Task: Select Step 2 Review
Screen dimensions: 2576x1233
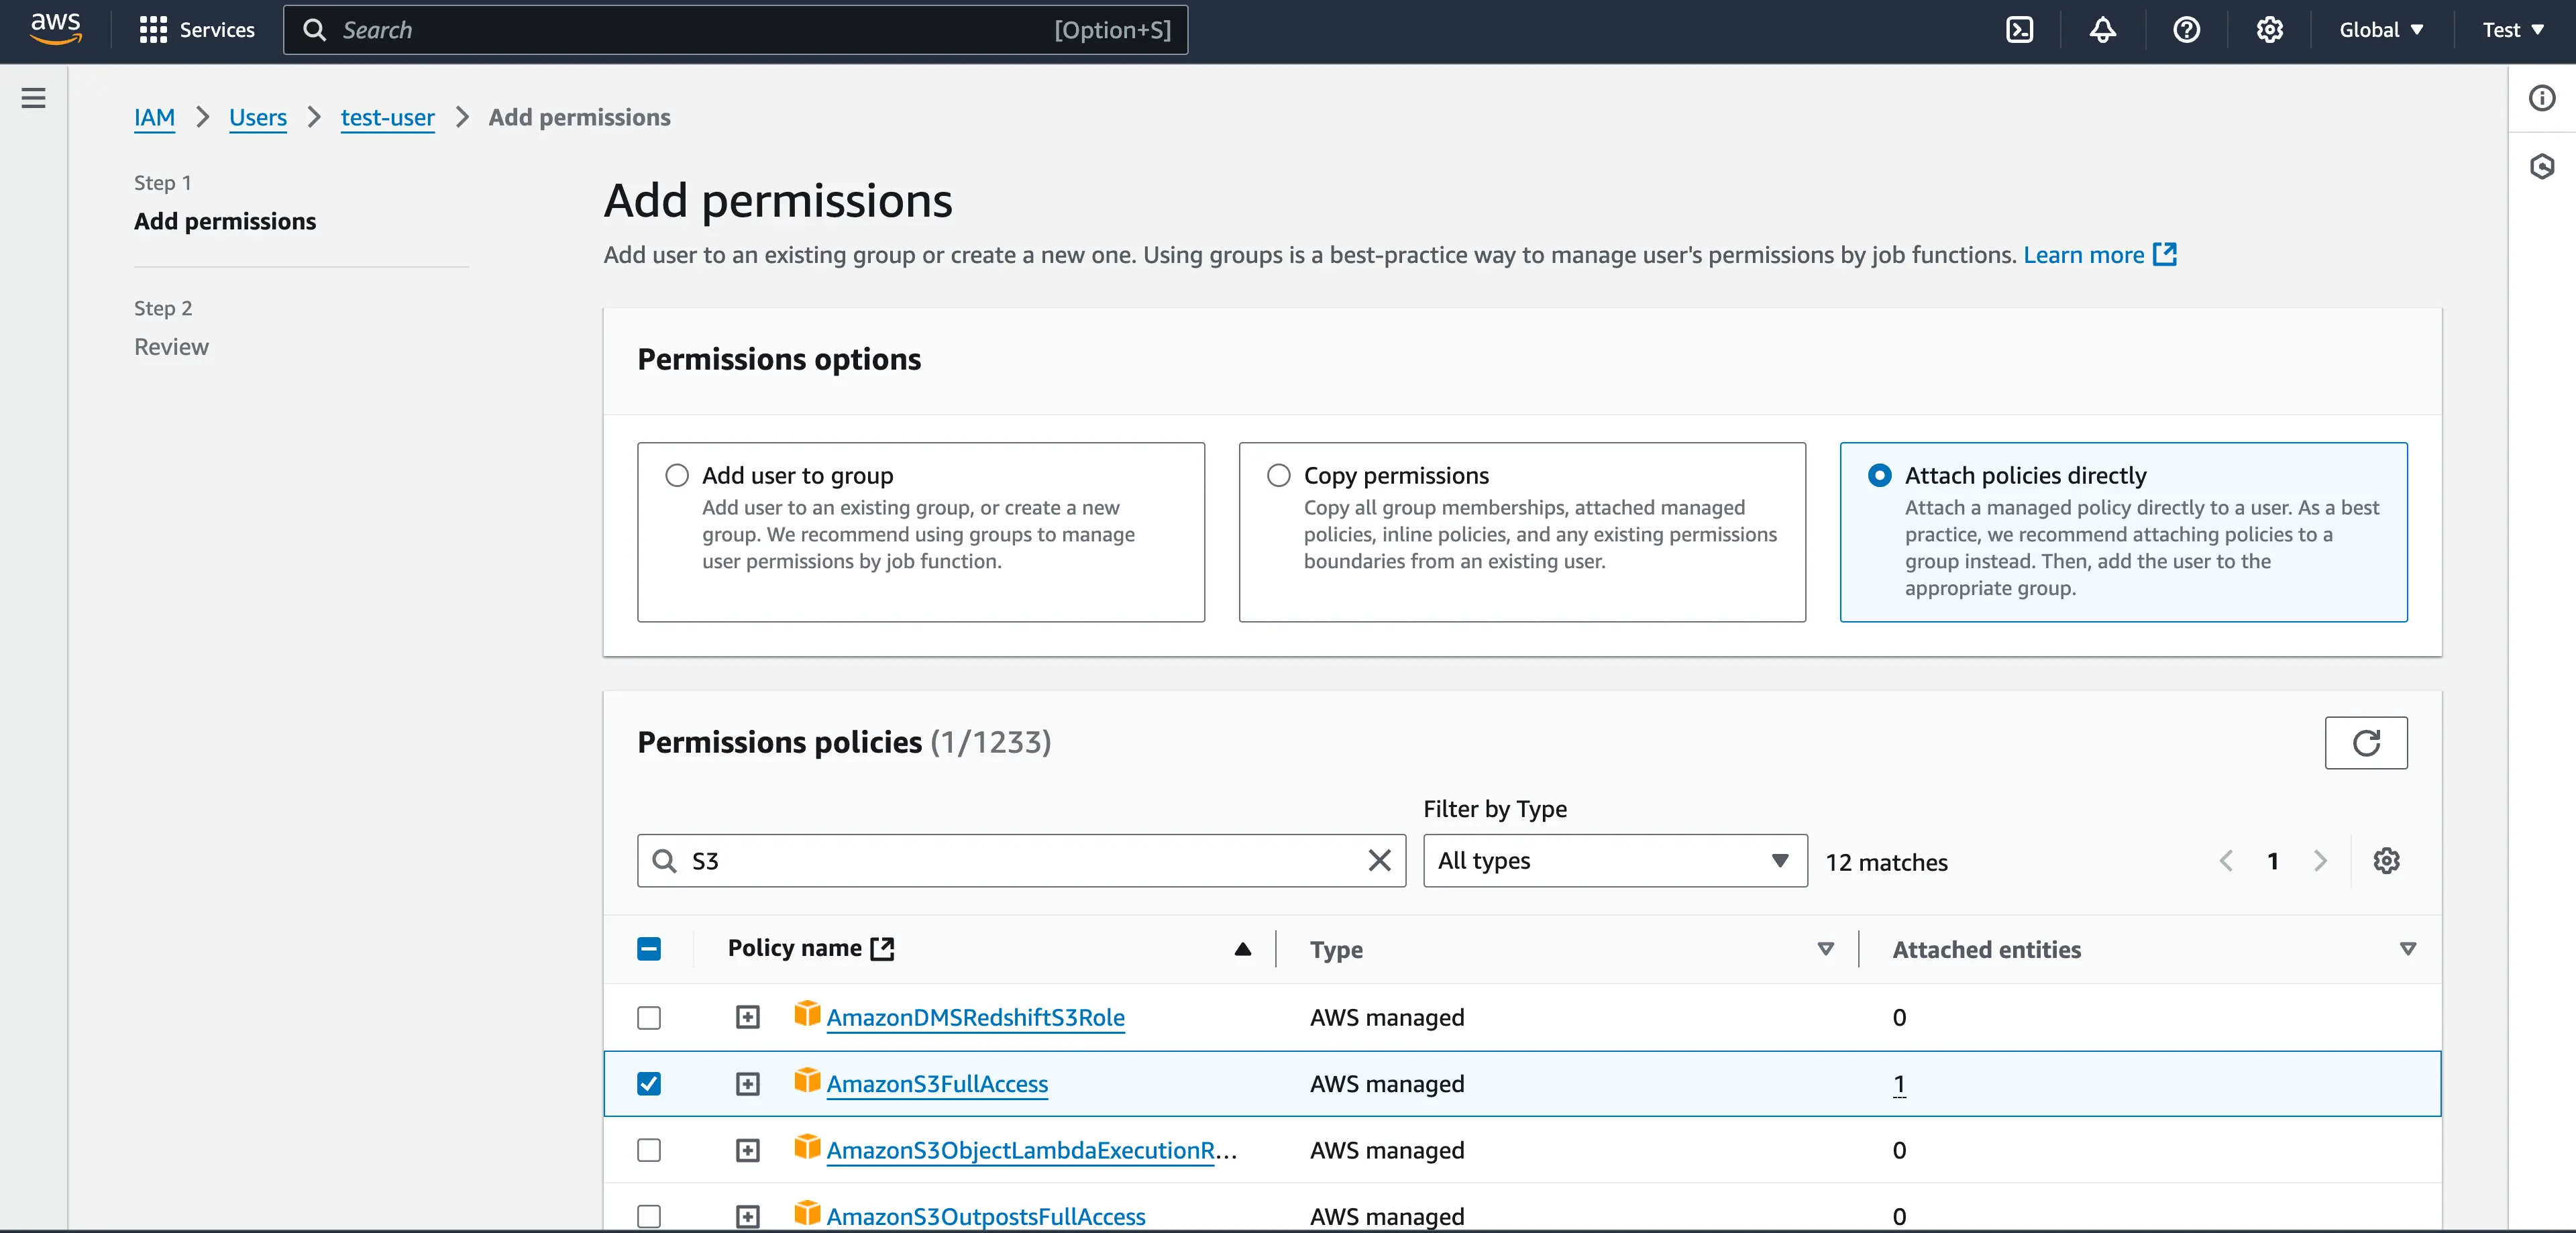Action: click(x=171, y=346)
